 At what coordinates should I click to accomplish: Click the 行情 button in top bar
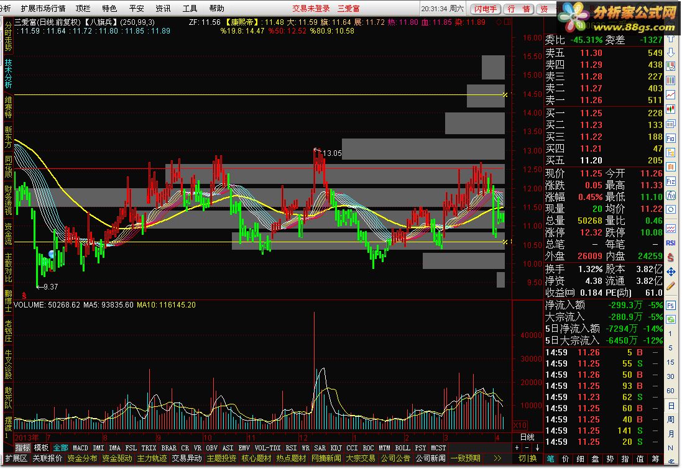tap(519, 9)
